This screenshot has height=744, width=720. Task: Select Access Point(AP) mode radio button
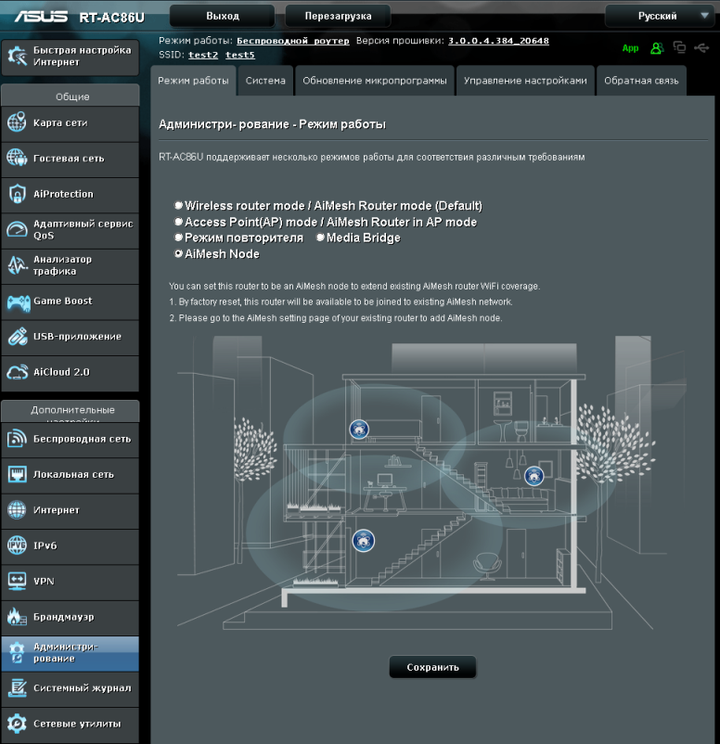click(178, 222)
